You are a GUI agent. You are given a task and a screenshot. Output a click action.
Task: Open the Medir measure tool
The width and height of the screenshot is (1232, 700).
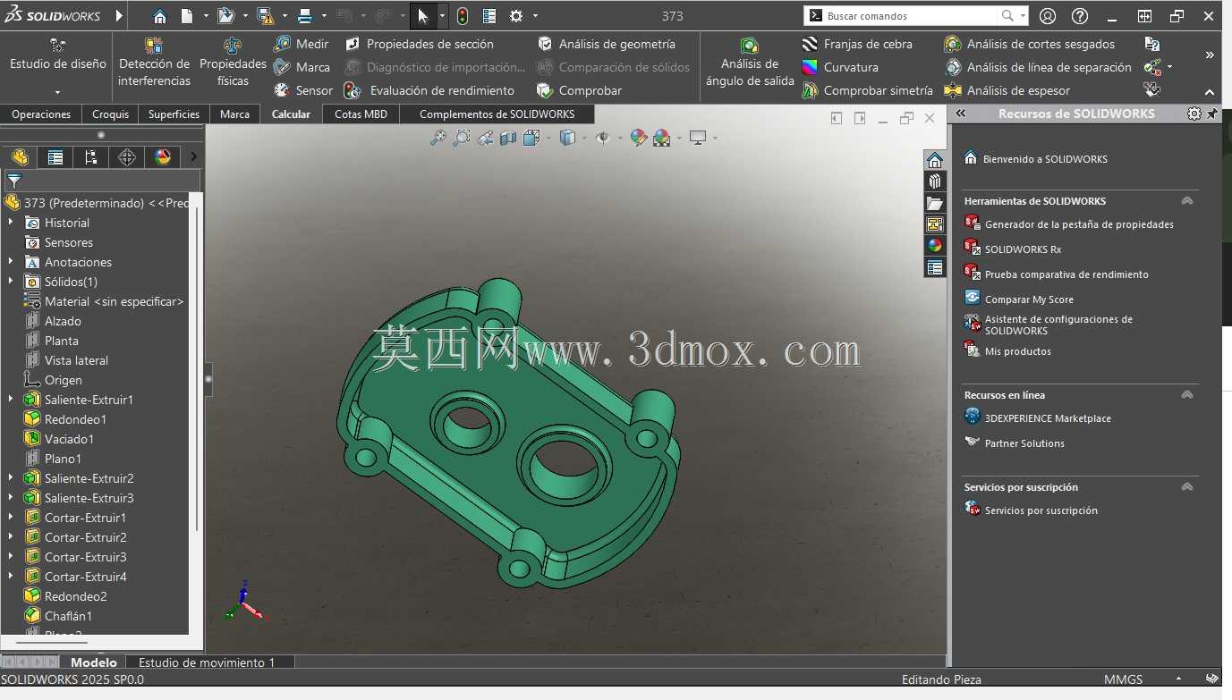click(x=302, y=44)
